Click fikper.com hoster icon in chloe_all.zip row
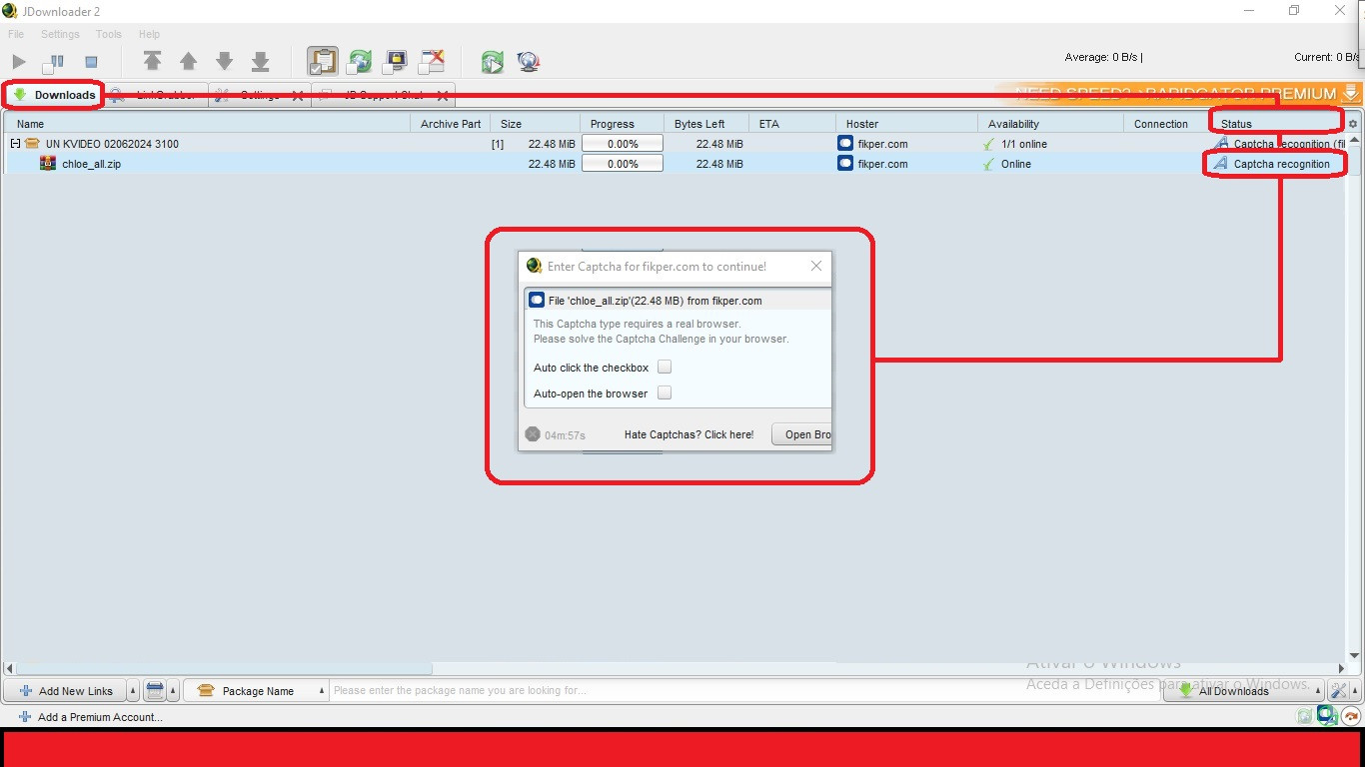1365x767 pixels. click(845, 164)
